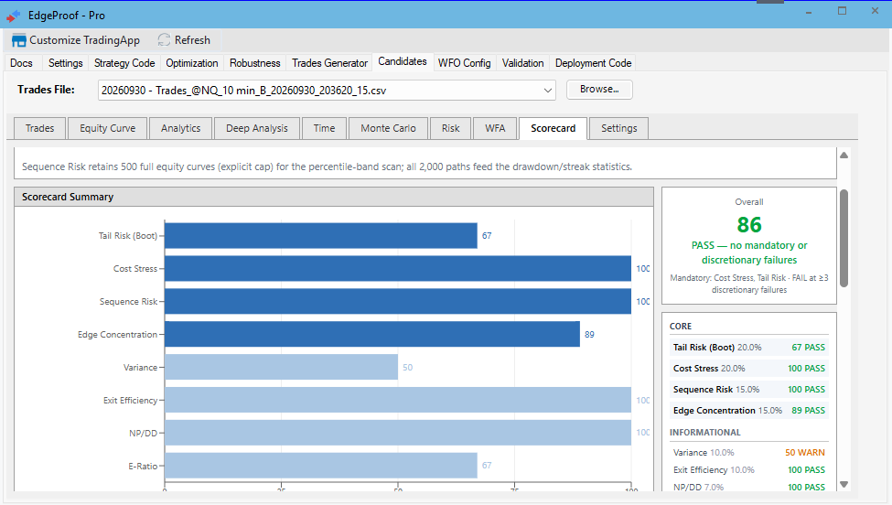892x505 pixels.
Task: Click the Cost Stress chart bar
Action: click(x=398, y=268)
